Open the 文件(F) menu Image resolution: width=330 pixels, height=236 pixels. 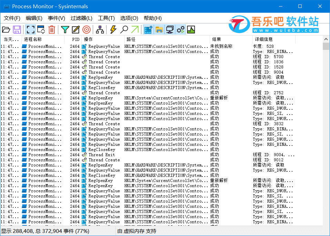pos(12,18)
